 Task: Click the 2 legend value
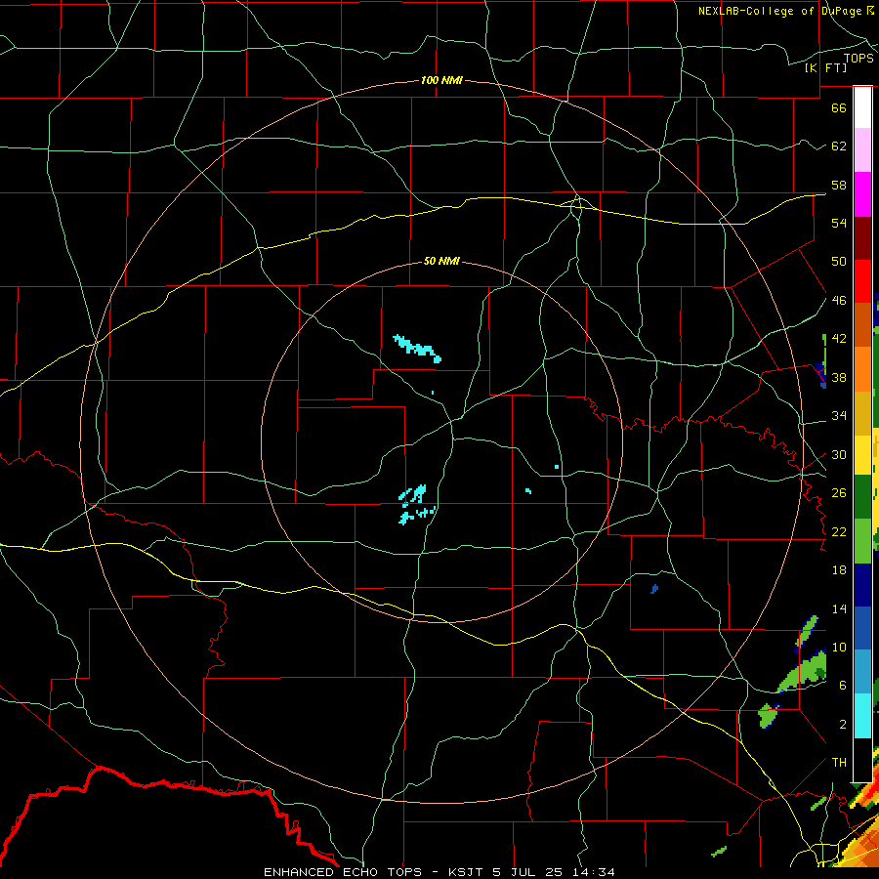click(842, 725)
